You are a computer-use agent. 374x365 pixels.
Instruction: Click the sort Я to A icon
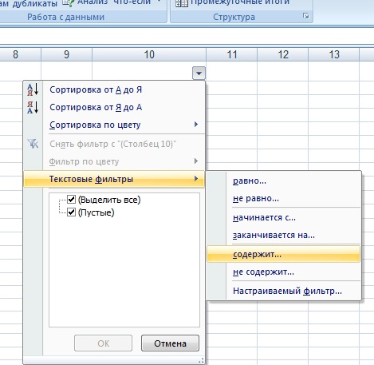coord(33,107)
